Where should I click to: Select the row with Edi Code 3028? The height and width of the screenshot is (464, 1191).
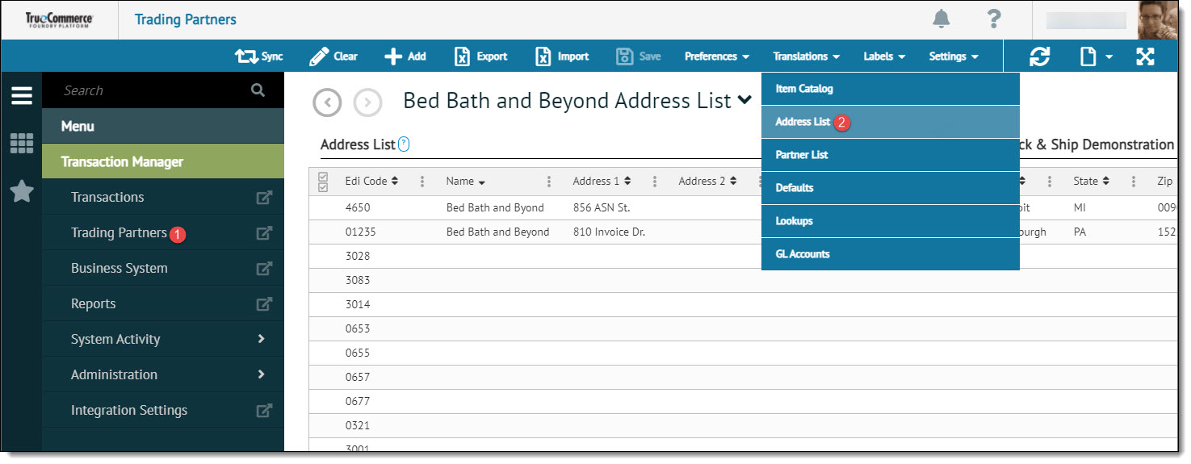(742, 256)
